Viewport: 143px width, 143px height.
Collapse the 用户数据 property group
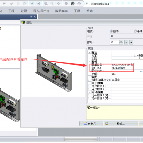pos(90,83)
